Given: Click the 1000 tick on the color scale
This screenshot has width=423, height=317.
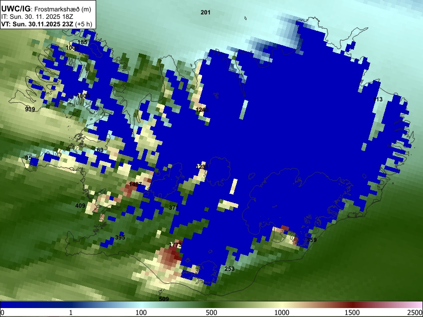Looking at the screenshot, I should [x=282, y=313].
